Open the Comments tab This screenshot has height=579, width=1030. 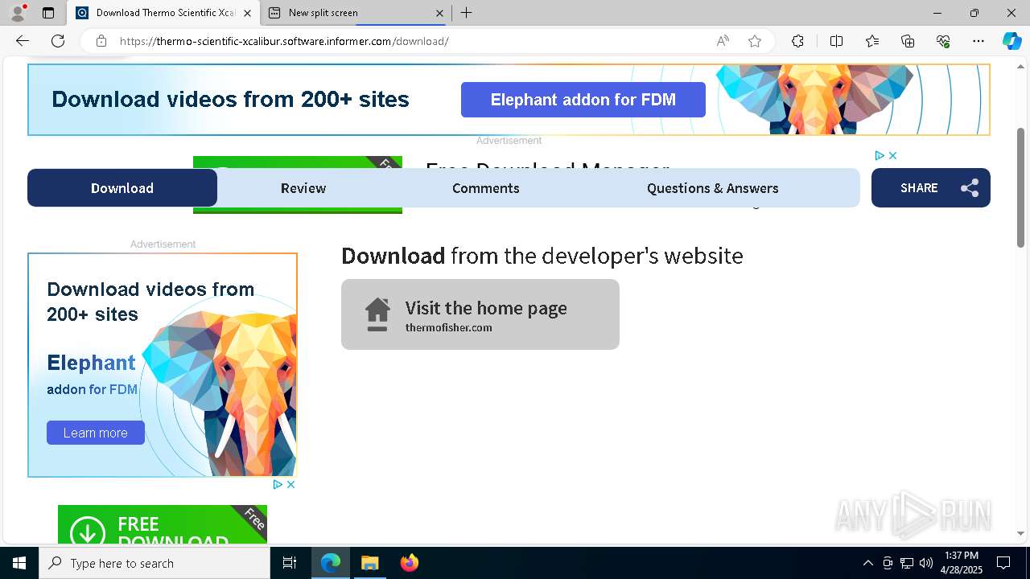[486, 187]
